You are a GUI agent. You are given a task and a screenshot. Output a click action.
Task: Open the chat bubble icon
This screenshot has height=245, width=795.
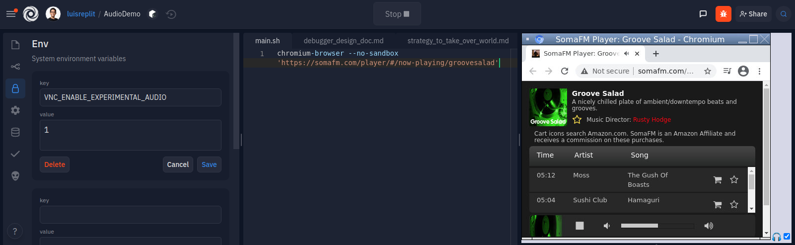pyautogui.click(x=703, y=14)
